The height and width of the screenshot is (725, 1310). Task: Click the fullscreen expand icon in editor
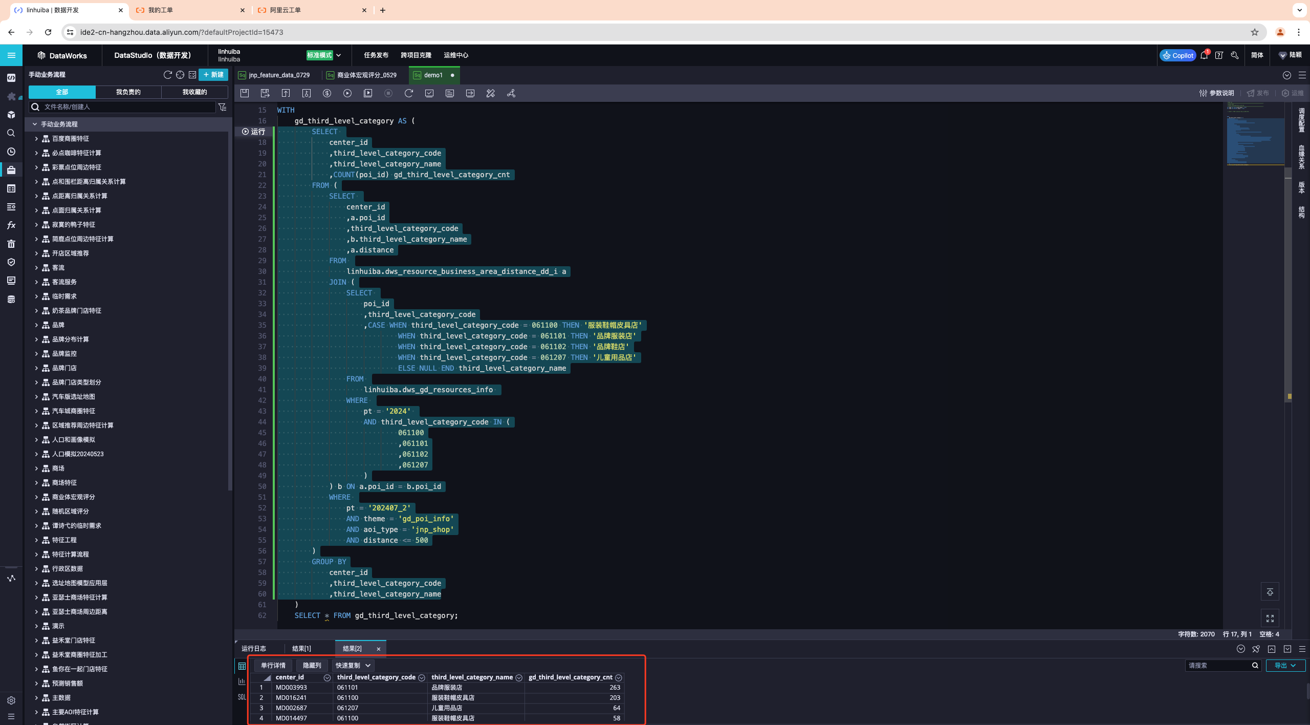[1270, 619]
